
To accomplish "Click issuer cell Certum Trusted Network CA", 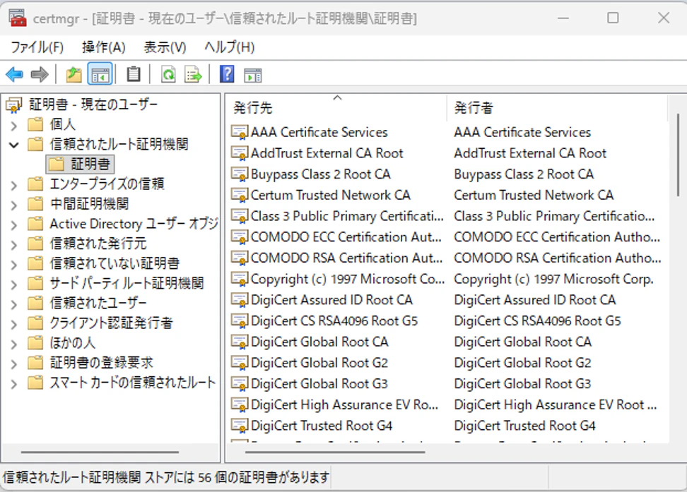I will 534,195.
